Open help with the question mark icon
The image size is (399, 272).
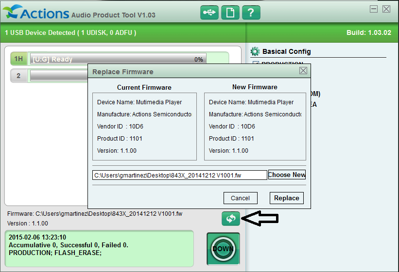point(251,13)
